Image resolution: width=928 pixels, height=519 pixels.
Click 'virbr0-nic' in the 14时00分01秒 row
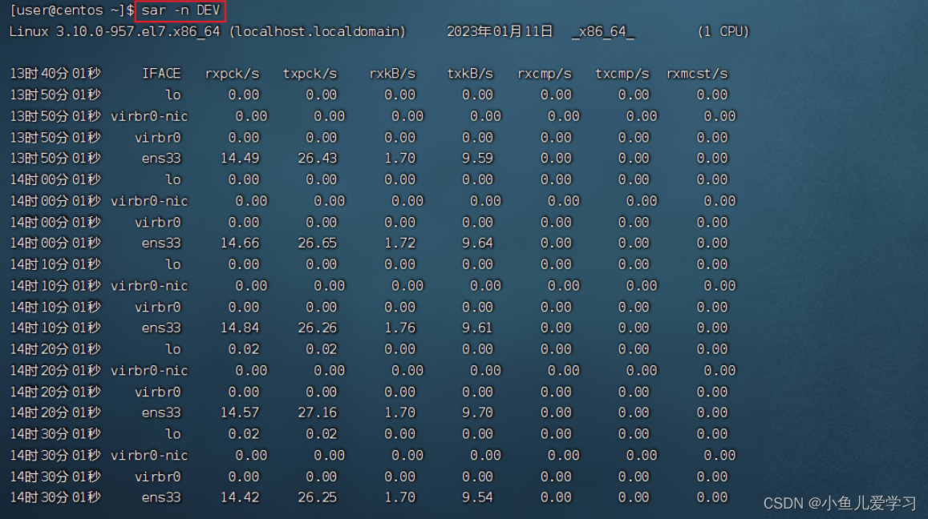(x=149, y=201)
